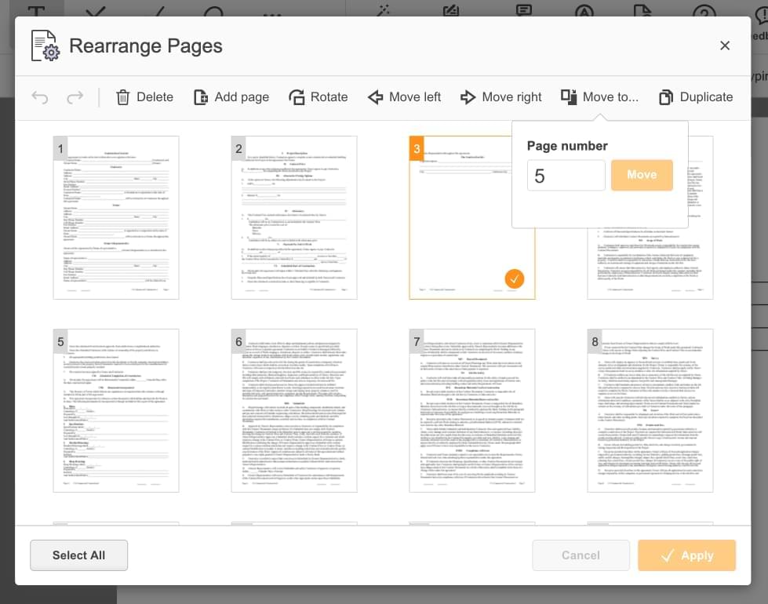Image resolution: width=768 pixels, height=604 pixels.
Task: Delete the selected page
Action: click(x=144, y=97)
